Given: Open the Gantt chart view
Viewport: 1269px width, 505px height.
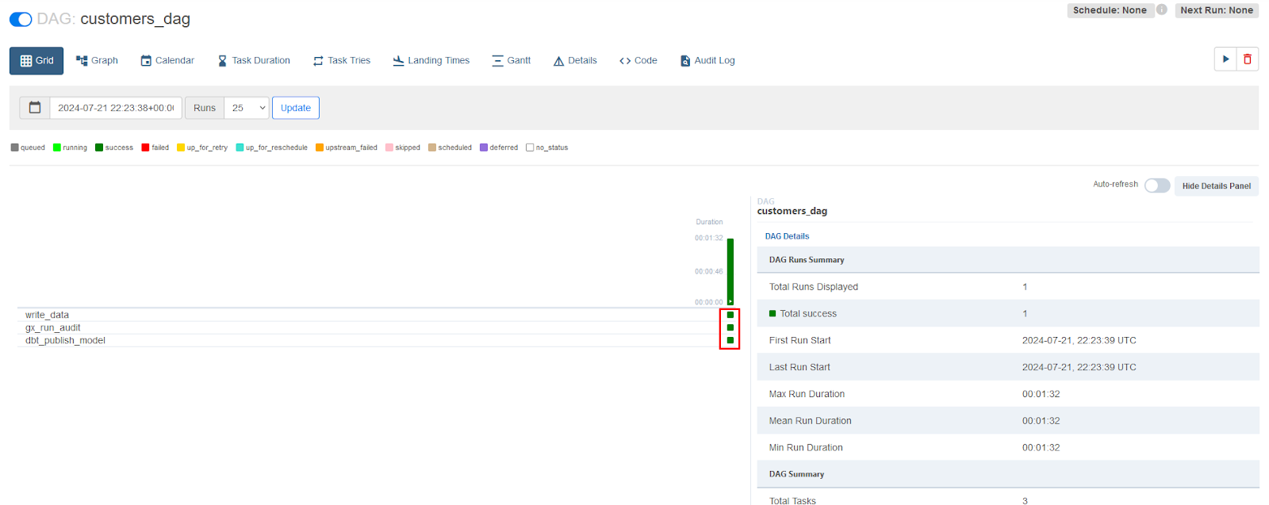Looking at the screenshot, I should click(511, 60).
